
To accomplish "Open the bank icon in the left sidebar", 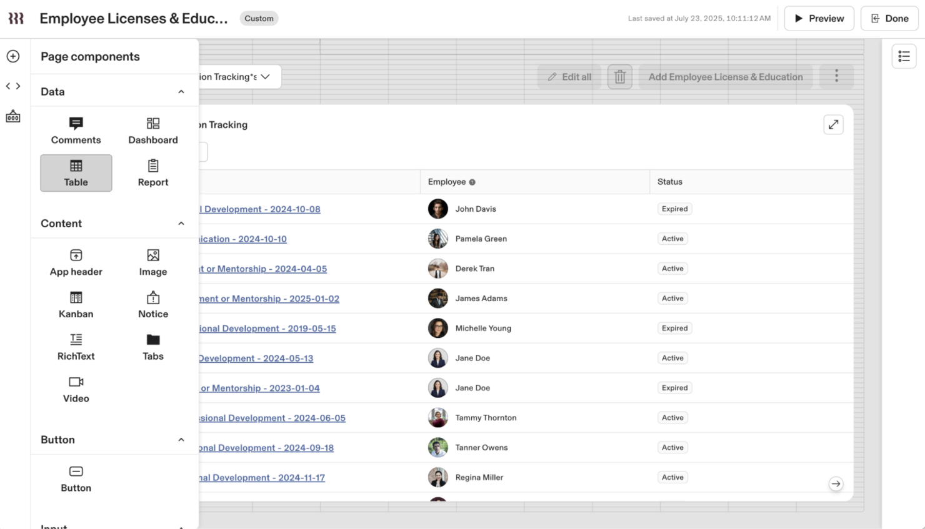I will click(12, 116).
